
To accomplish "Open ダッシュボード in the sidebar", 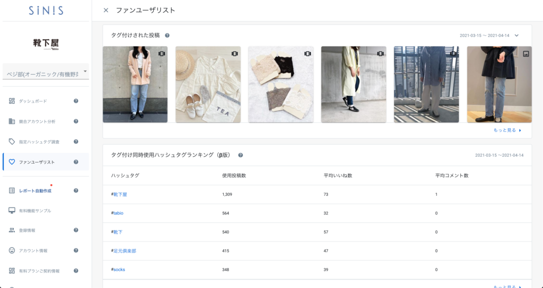I will coord(33,101).
